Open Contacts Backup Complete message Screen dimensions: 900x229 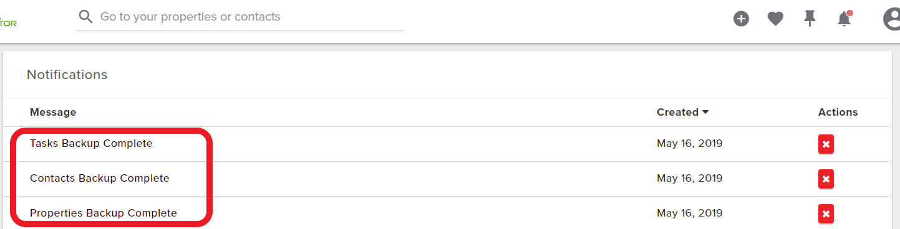pyautogui.click(x=100, y=179)
